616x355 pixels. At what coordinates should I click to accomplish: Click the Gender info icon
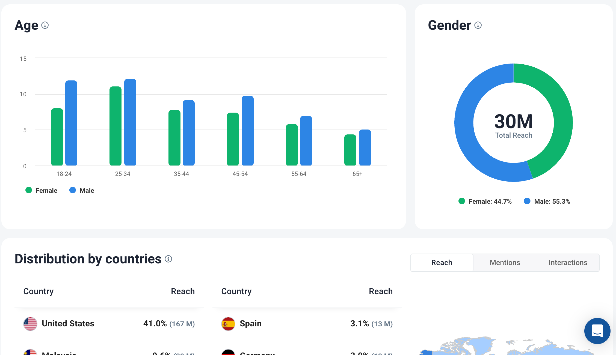[x=478, y=25]
